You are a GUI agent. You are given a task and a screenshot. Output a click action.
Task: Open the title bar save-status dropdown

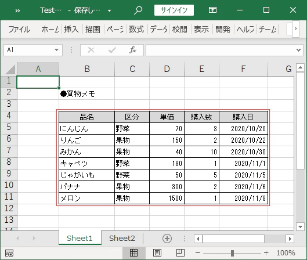110,11
